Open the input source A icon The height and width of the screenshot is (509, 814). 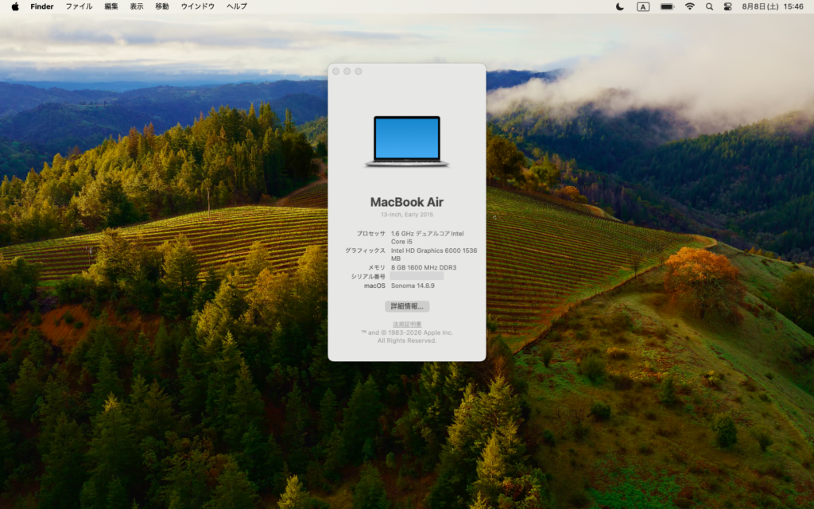click(x=643, y=6)
